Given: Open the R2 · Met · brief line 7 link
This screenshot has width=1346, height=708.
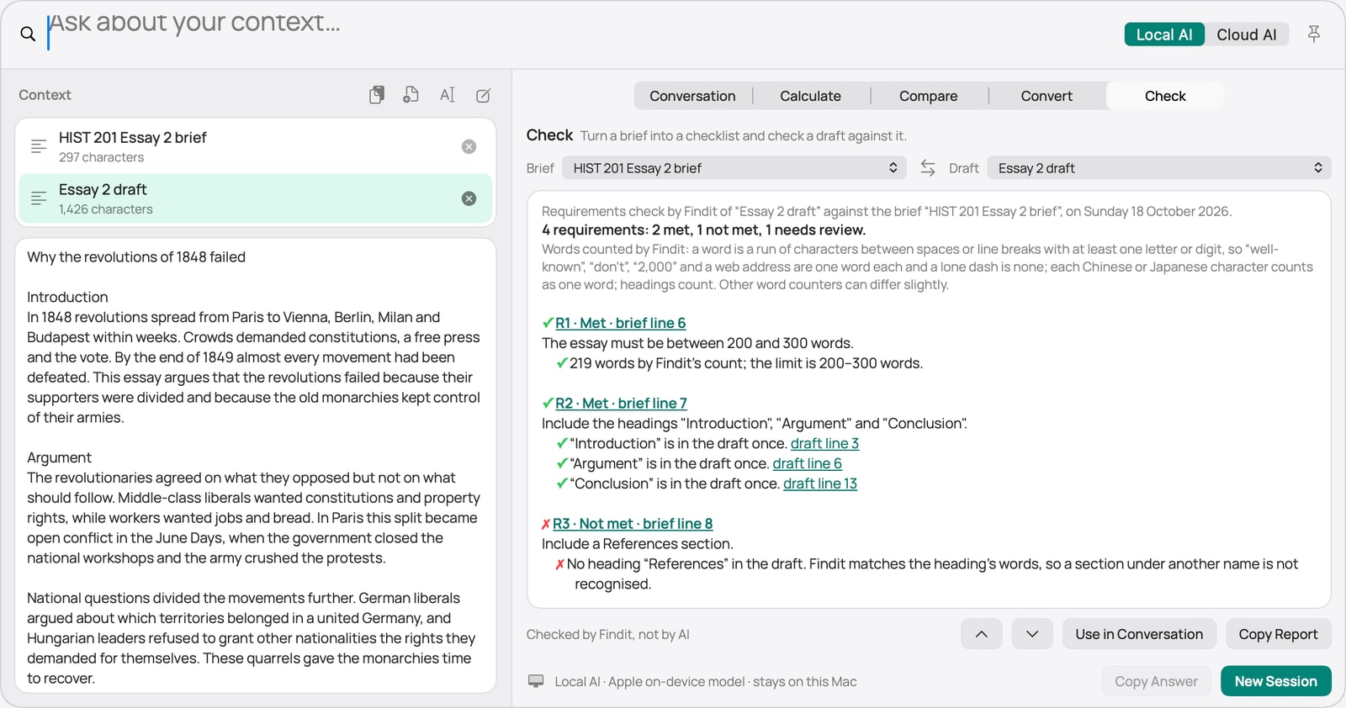Looking at the screenshot, I should point(621,404).
